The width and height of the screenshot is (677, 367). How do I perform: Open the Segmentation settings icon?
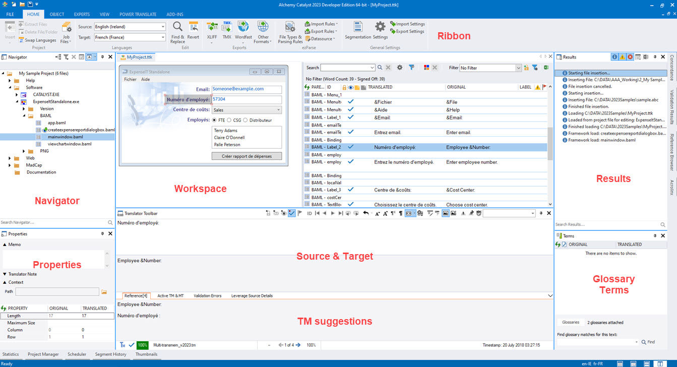[x=358, y=30]
